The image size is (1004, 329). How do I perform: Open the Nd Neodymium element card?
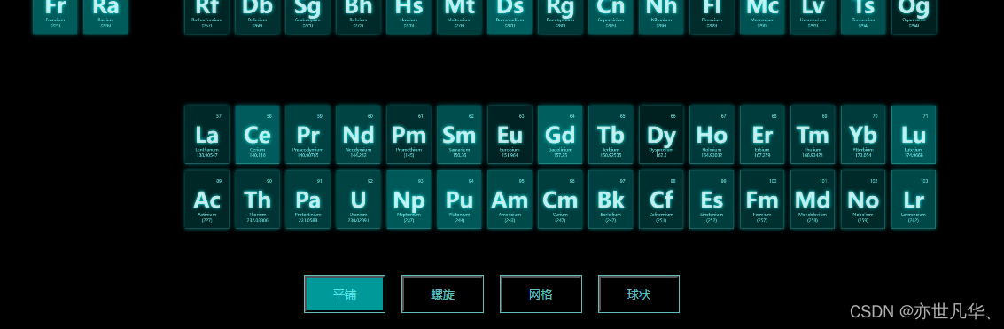click(x=359, y=135)
